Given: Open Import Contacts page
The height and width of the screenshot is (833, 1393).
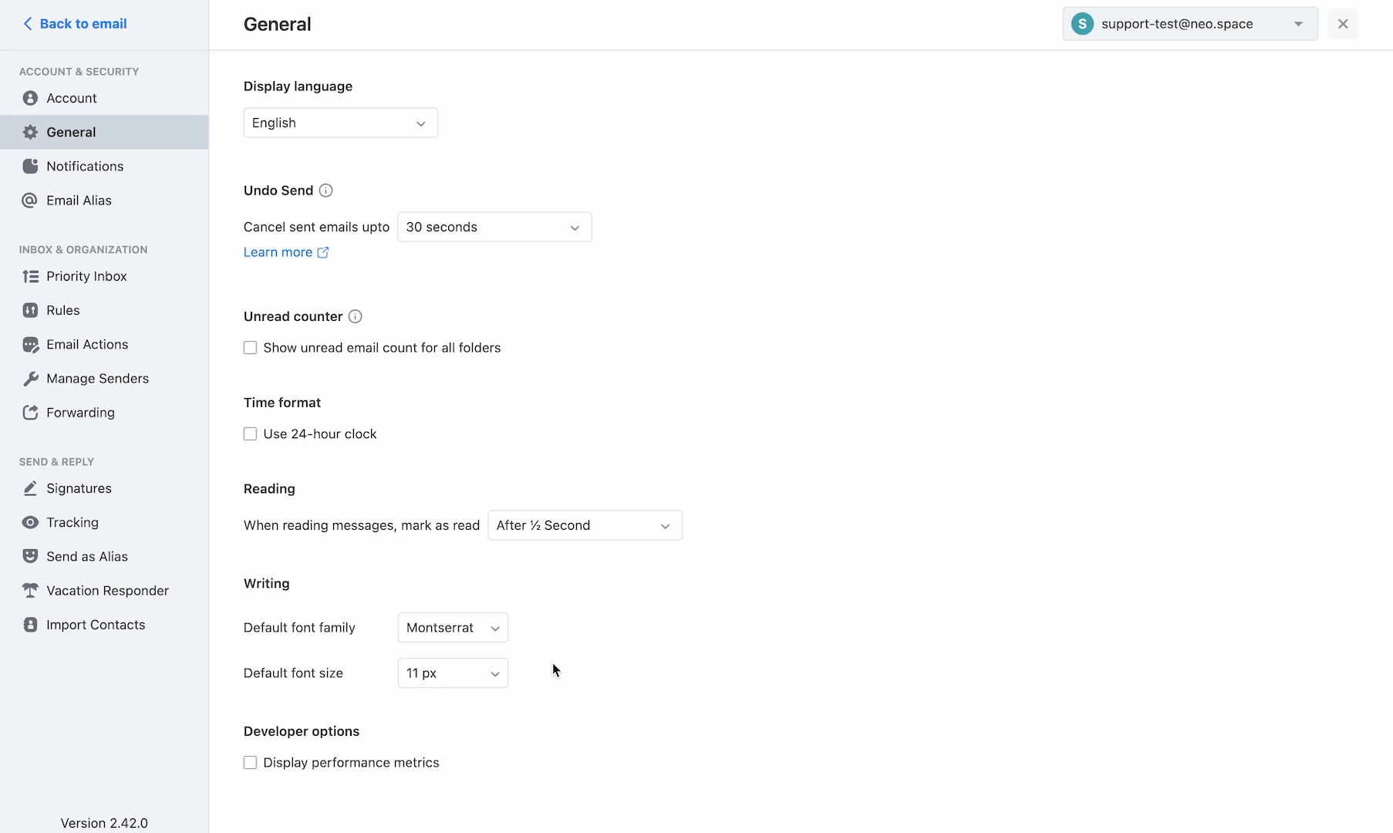Looking at the screenshot, I should 104,625.
